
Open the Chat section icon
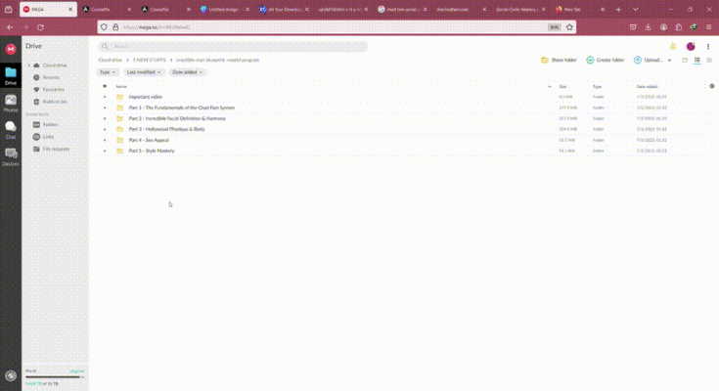click(x=11, y=128)
